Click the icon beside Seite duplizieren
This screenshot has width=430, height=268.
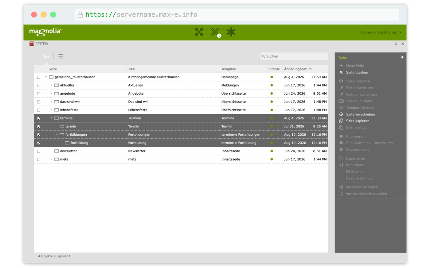pos(341,101)
